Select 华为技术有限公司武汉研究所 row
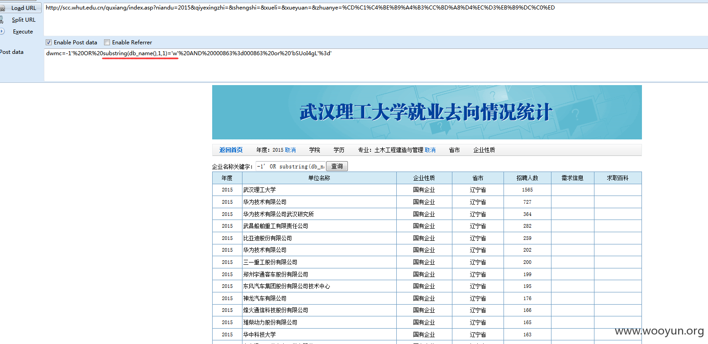 [427, 214]
